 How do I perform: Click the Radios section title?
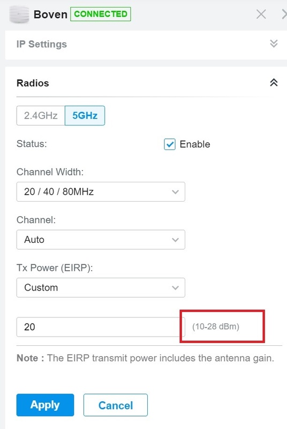point(33,83)
